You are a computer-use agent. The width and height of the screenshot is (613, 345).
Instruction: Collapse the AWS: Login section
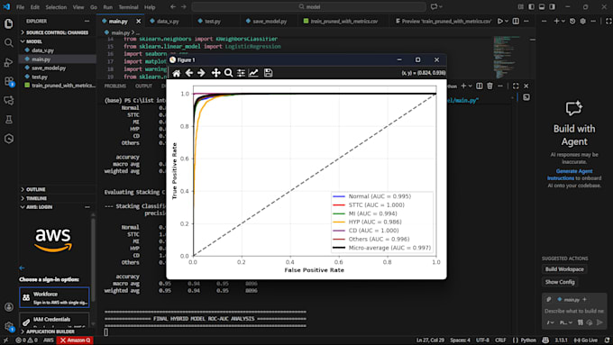click(57, 207)
